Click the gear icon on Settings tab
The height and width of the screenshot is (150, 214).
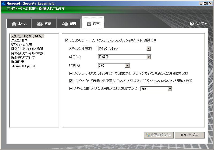pyautogui.click(x=89, y=24)
